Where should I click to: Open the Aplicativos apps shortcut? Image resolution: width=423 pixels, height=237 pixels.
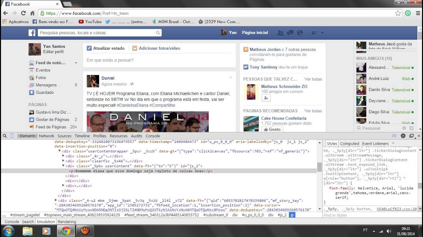tap(16, 22)
